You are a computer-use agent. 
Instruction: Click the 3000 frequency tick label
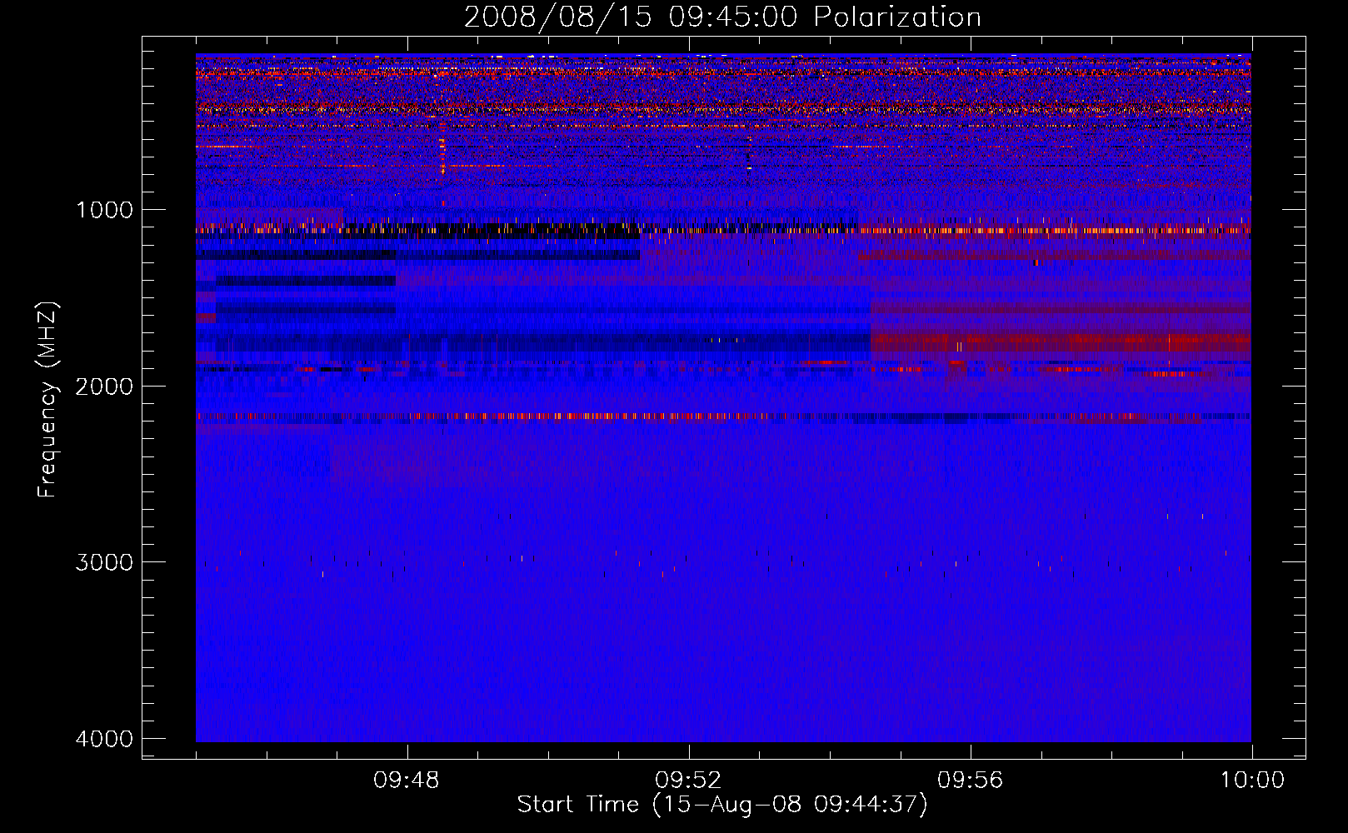point(105,561)
